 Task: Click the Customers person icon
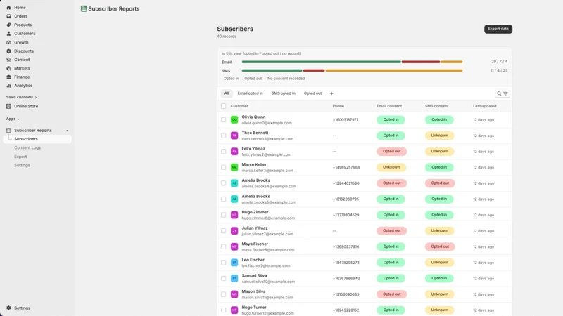tap(8, 33)
